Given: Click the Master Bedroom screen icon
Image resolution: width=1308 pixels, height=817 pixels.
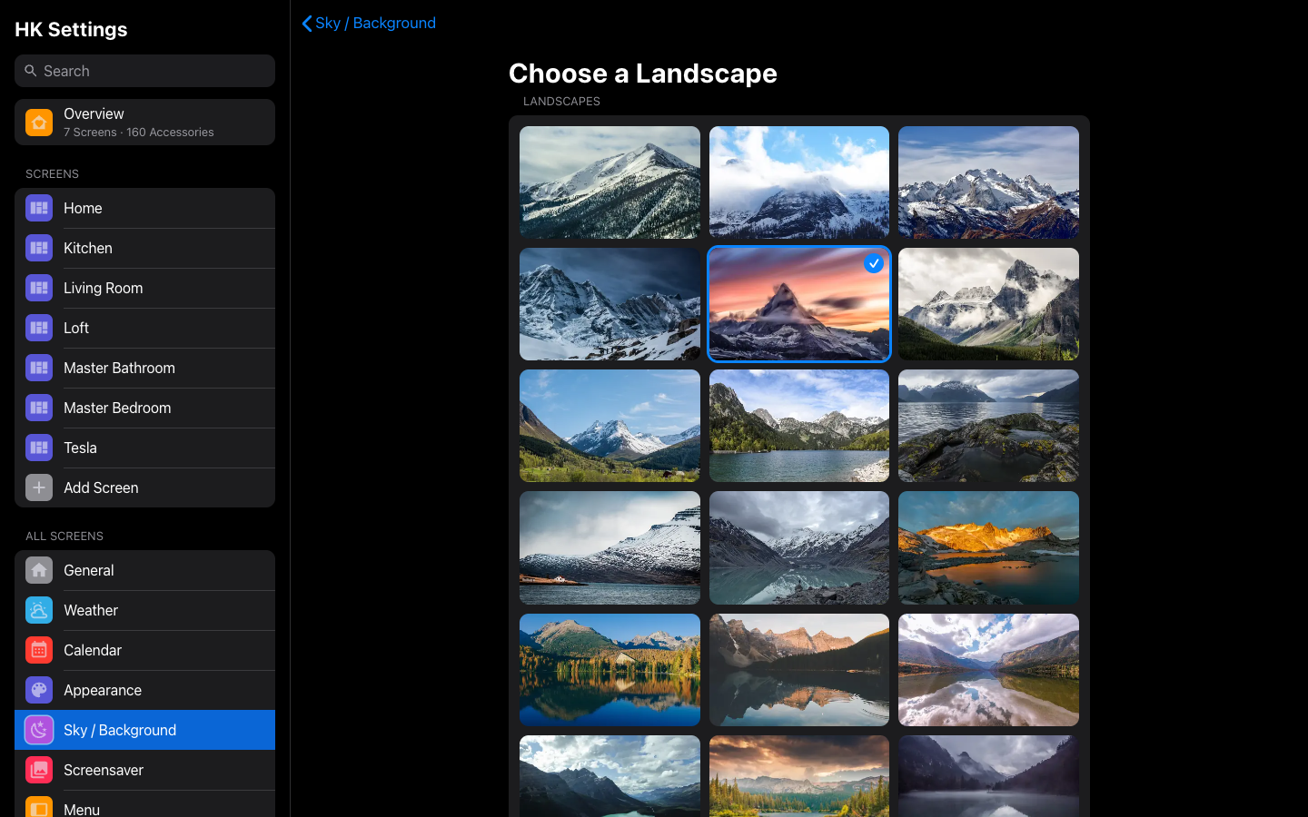Looking at the screenshot, I should click(x=39, y=408).
